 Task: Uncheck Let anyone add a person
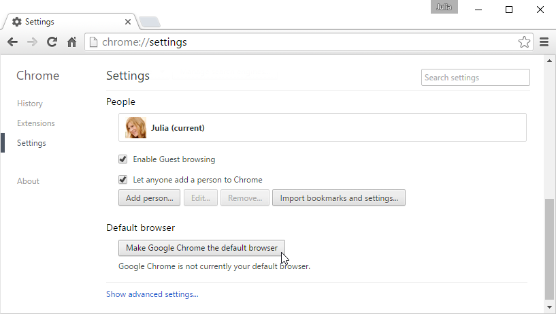[x=123, y=180]
